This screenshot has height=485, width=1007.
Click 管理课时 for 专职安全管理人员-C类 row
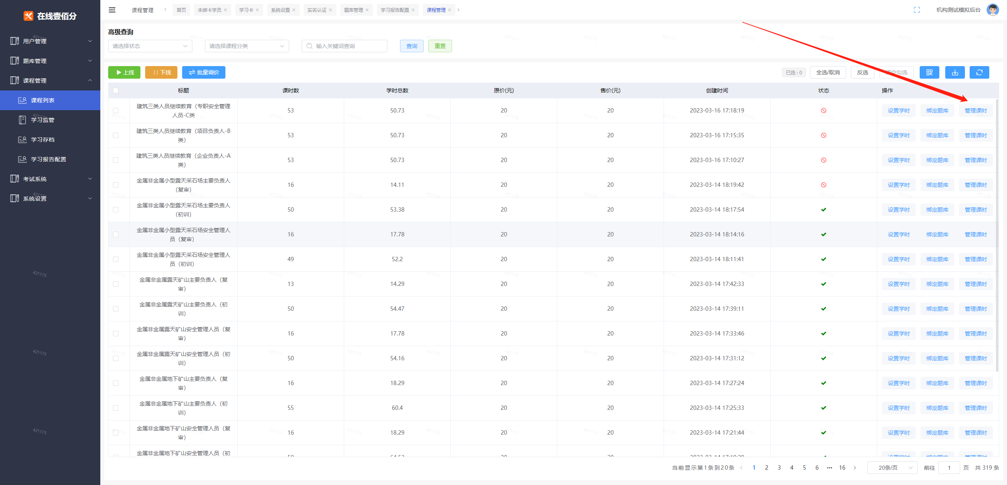tap(976, 111)
